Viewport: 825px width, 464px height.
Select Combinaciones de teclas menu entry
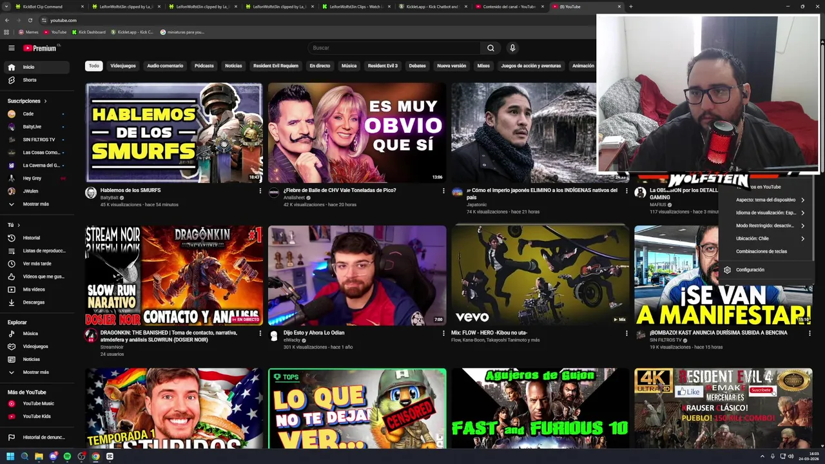click(x=767, y=251)
